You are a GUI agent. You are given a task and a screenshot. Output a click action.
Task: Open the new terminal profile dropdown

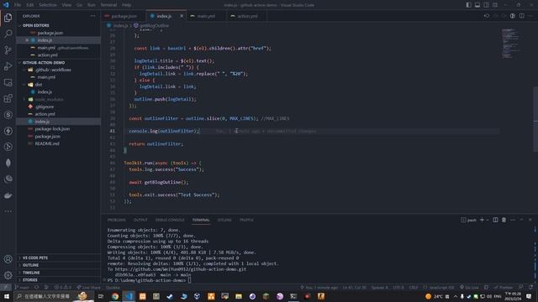[488, 220]
